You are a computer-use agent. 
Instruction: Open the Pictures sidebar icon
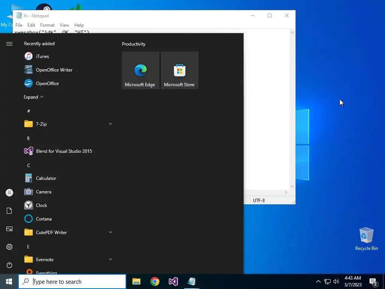point(9,229)
